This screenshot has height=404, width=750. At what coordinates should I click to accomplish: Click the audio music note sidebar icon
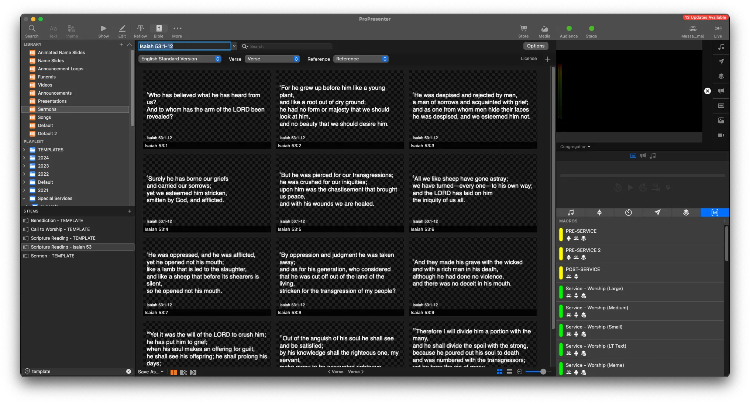[x=721, y=47]
